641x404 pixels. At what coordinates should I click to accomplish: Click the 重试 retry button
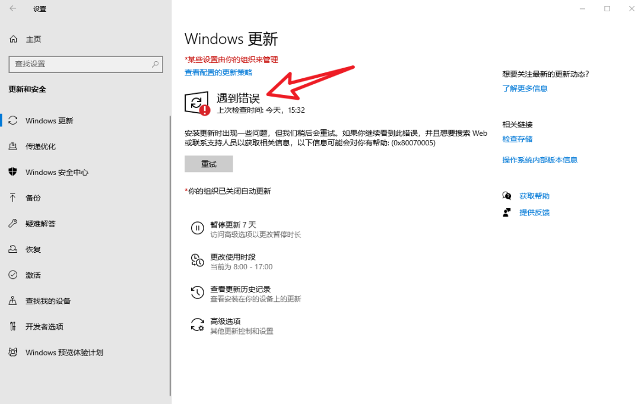(208, 164)
